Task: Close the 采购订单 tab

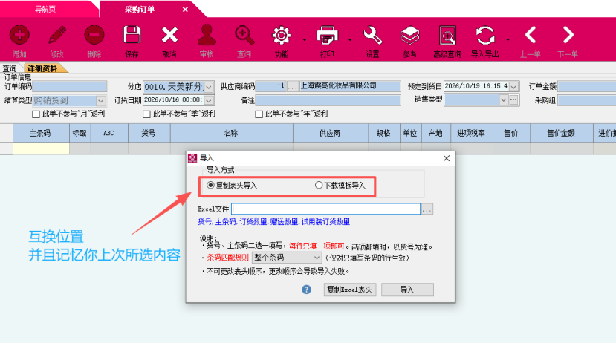Action: click(185, 10)
